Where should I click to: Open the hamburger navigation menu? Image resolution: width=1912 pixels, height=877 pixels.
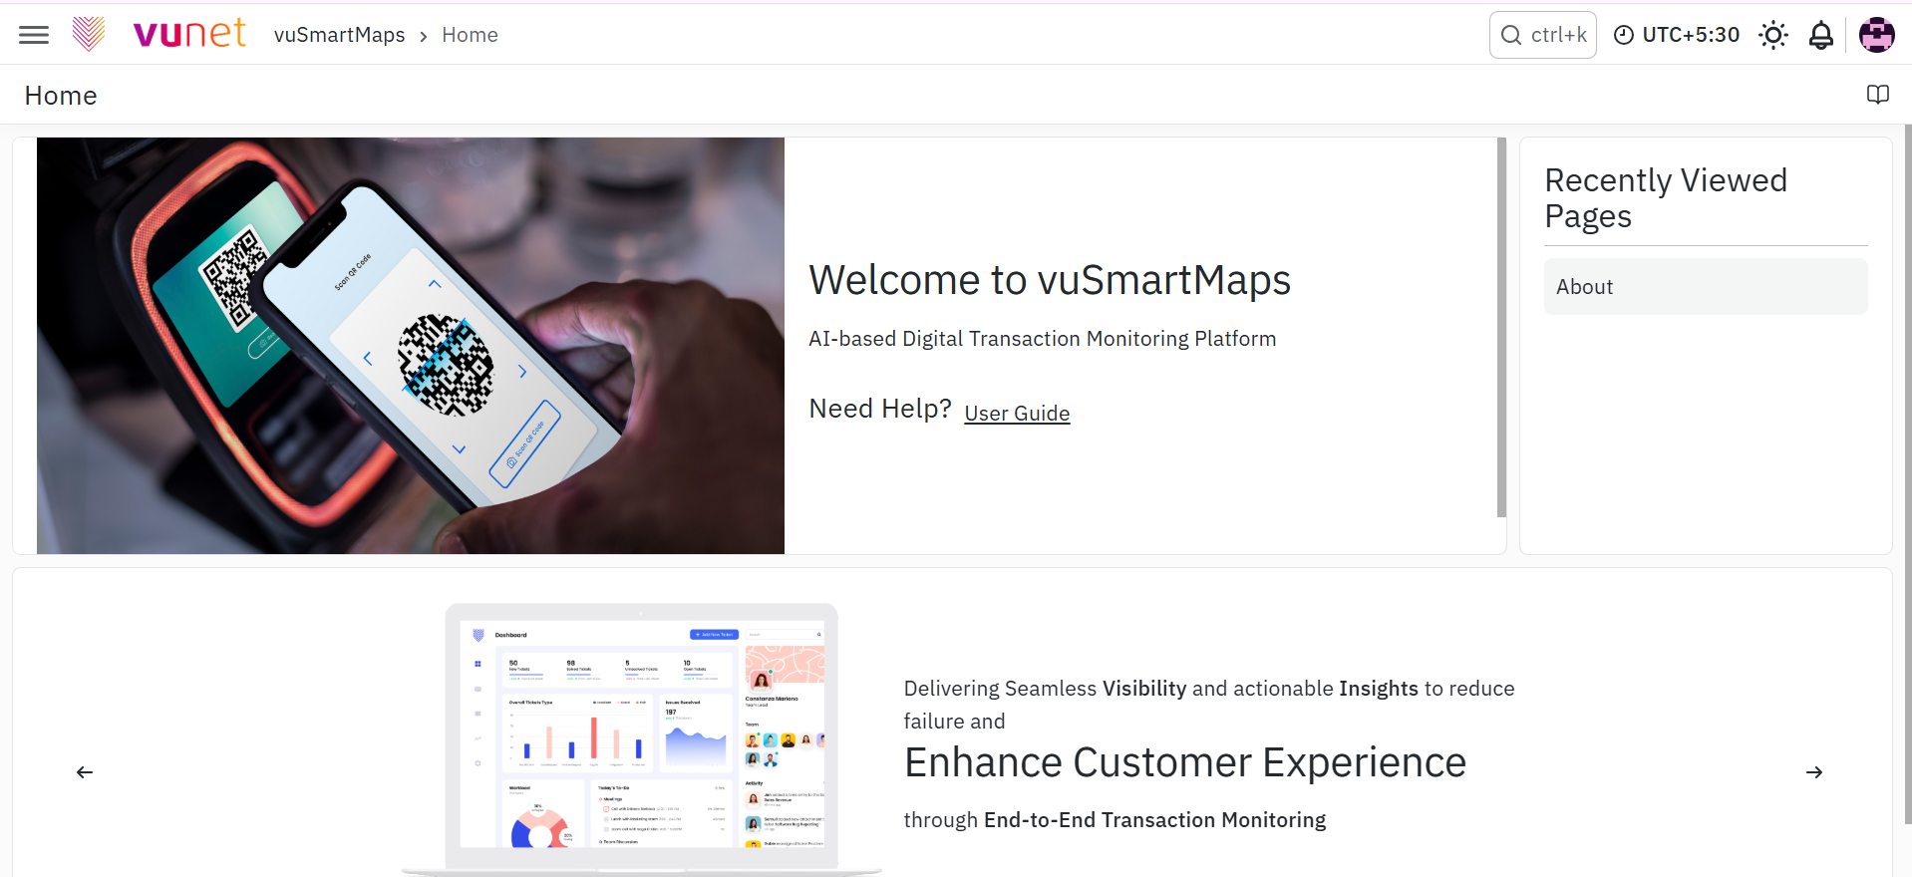[x=34, y=35]
